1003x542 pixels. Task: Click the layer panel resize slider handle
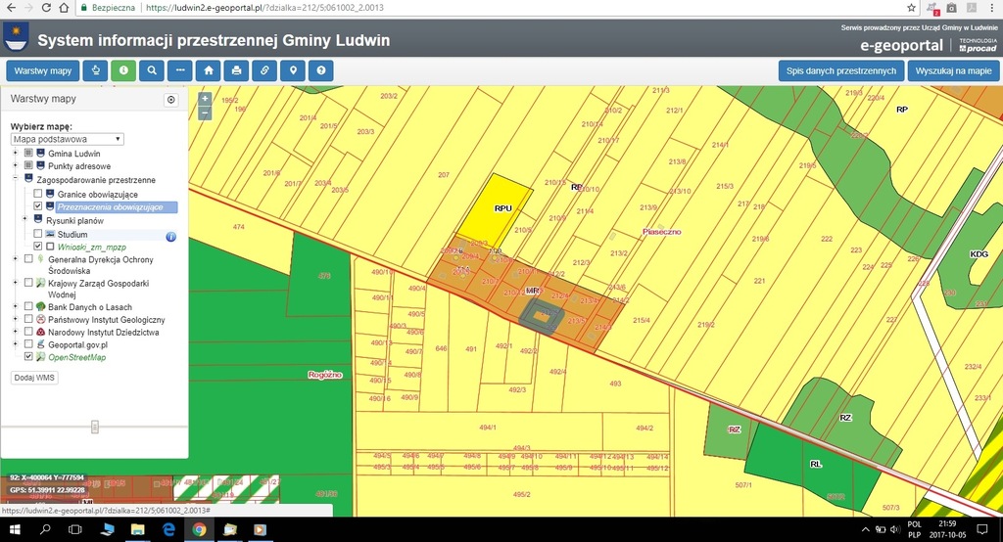pos(95,426)
